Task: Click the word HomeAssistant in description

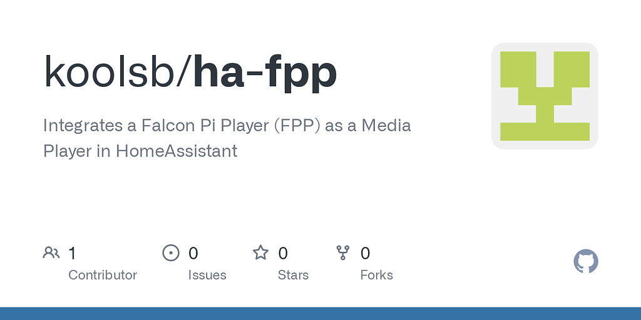Action: point(177,151)
